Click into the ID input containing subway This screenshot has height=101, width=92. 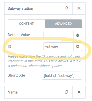58,47
